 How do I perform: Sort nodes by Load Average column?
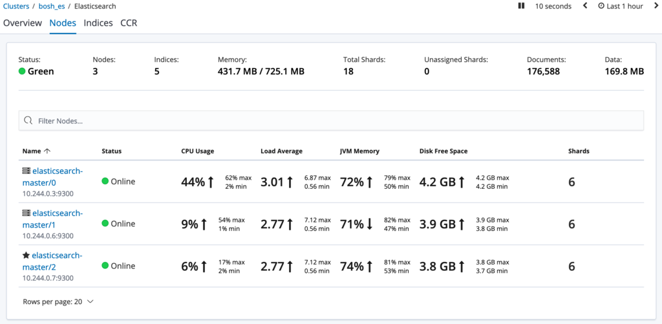[x=282, y=151]
